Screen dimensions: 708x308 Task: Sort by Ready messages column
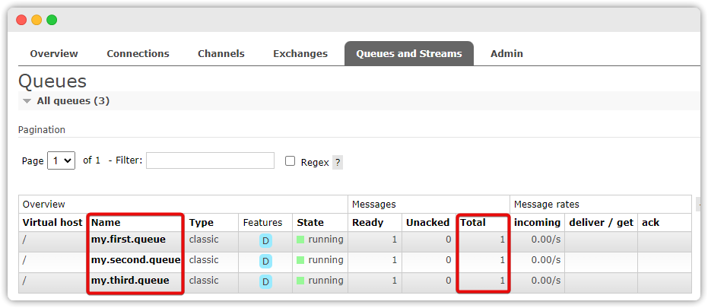pyautogui.click(x=367, y=223)
